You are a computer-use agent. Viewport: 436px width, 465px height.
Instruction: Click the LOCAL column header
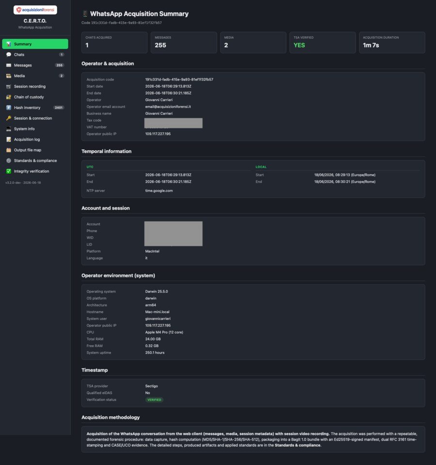click(x=261, y=167)
